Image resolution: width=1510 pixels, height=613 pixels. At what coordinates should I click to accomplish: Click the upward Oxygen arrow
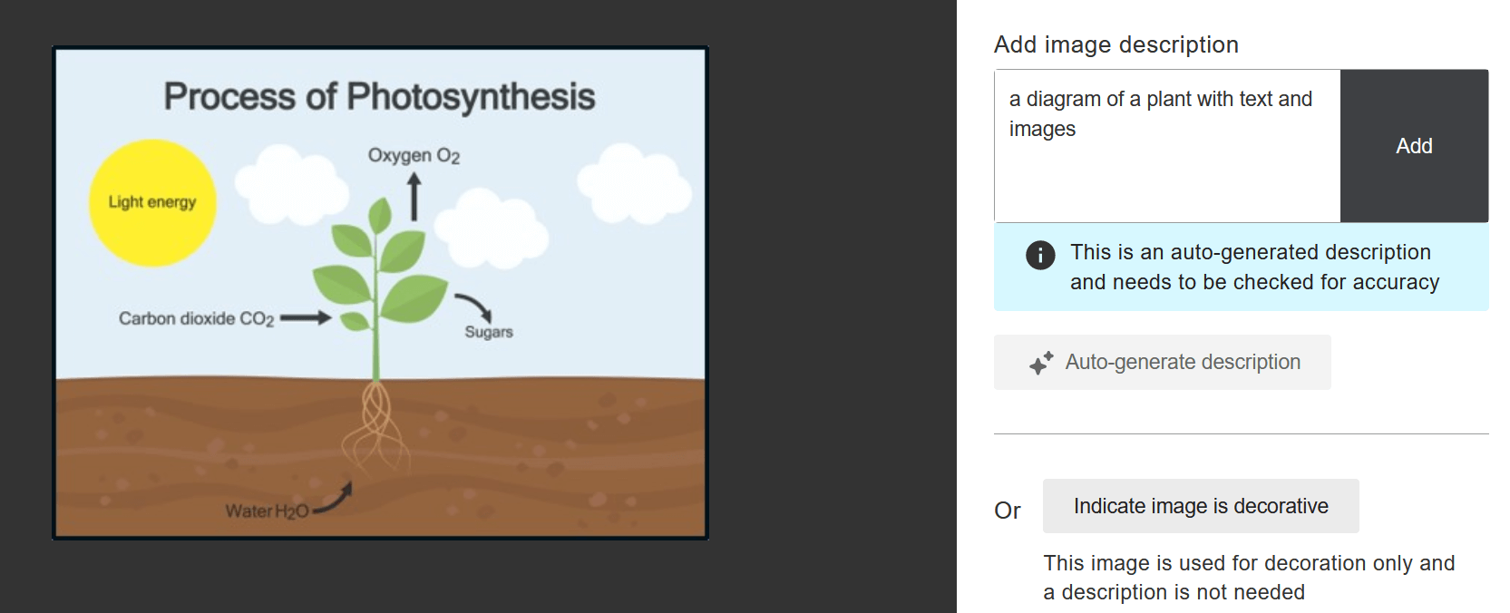414,197
